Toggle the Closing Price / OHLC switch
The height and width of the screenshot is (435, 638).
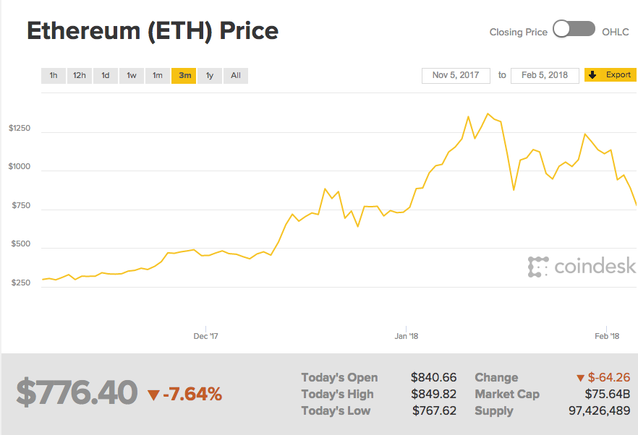click(x=574, y=30)
